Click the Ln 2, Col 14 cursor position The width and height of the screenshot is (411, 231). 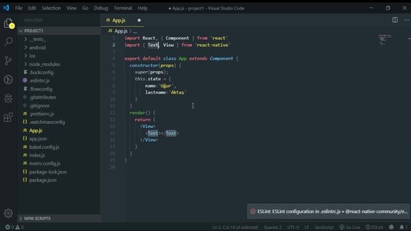point(235,227)
